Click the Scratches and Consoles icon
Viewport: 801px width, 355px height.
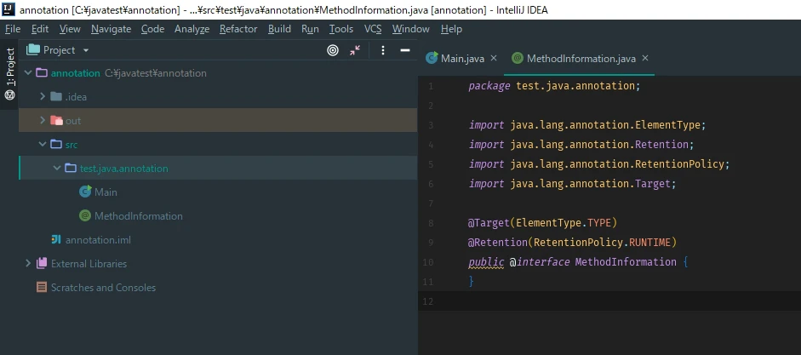click(42, 288)
